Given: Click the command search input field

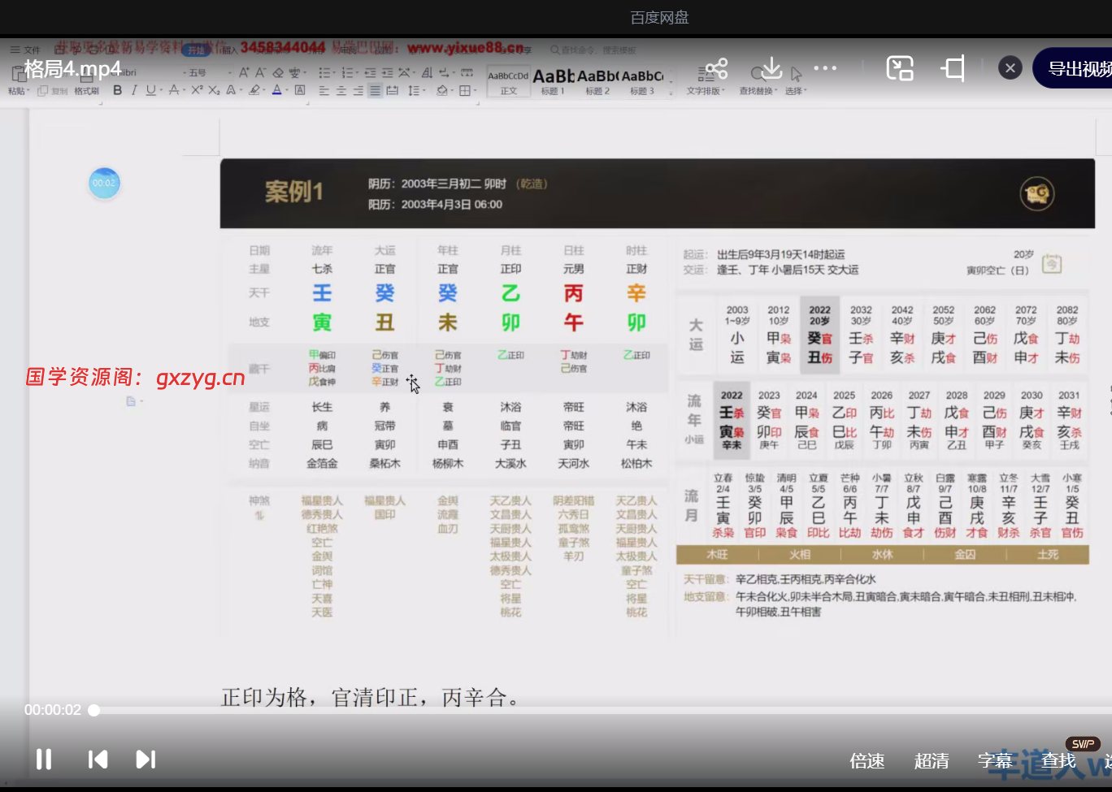Looking at the screenshot, I should [597, 50].
